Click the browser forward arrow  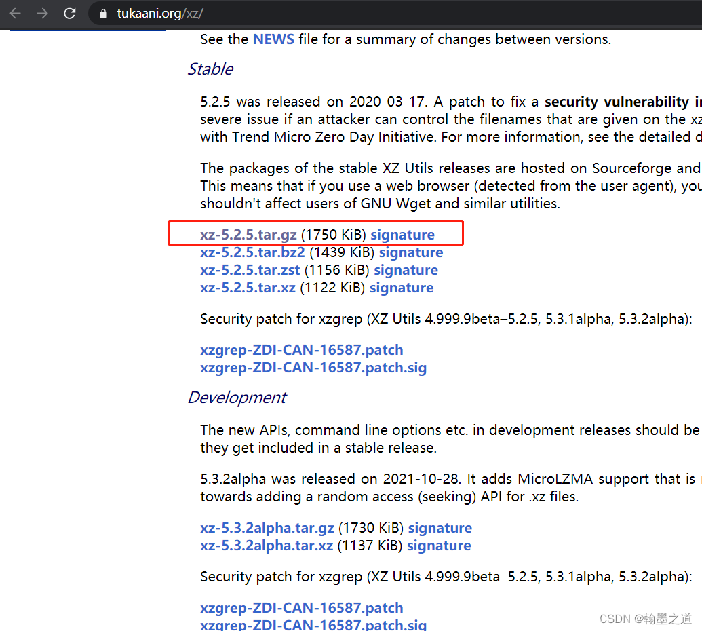coord(42,14)
